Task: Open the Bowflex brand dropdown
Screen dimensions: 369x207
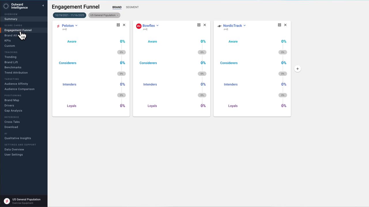Action: coord(150,26)
